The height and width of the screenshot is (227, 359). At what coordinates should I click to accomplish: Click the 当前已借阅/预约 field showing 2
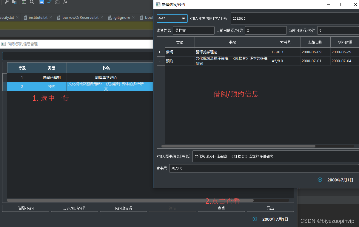point(266,30)
